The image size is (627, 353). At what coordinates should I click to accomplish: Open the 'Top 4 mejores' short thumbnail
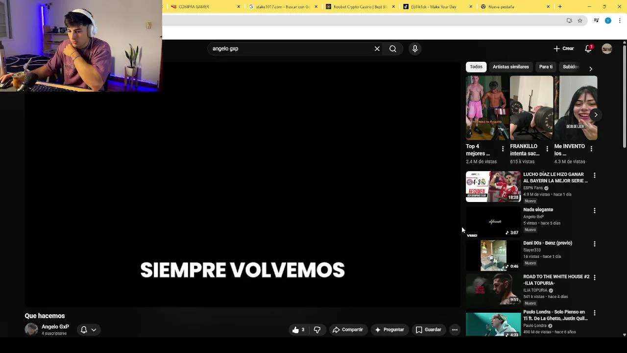pyautogui.click(x=487, y=108)
